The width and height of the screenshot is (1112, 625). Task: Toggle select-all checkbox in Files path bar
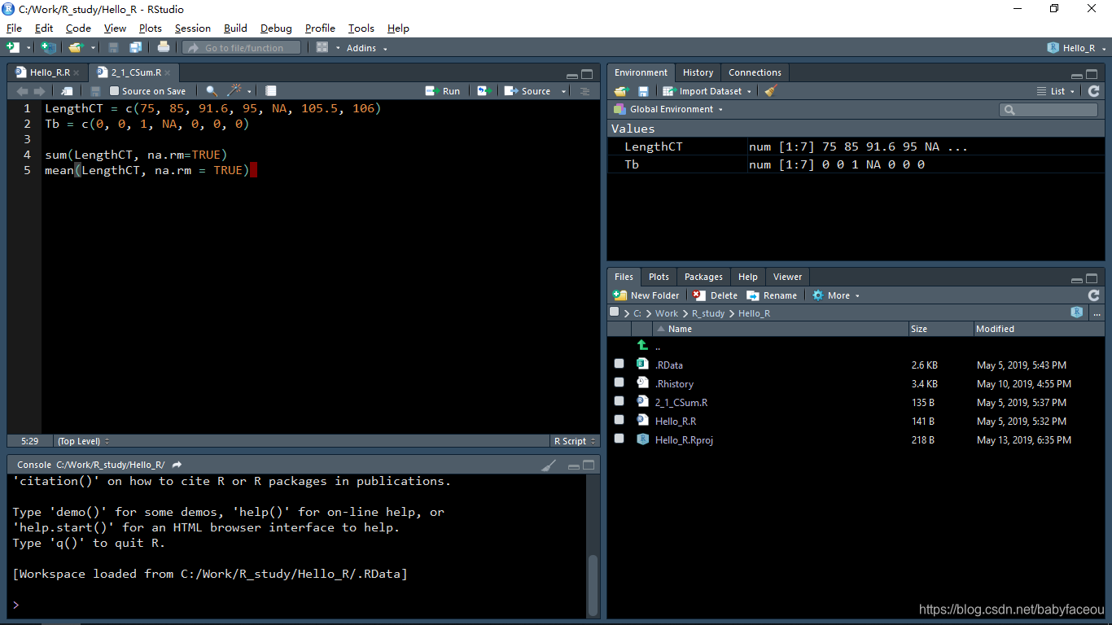615,312
